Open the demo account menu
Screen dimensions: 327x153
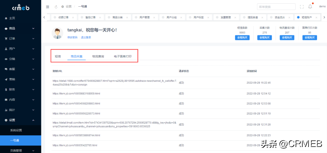click(x=322, y=6)
